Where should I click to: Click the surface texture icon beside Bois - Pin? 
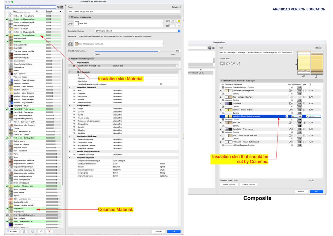pyautogui.click(x=70, y=44)
